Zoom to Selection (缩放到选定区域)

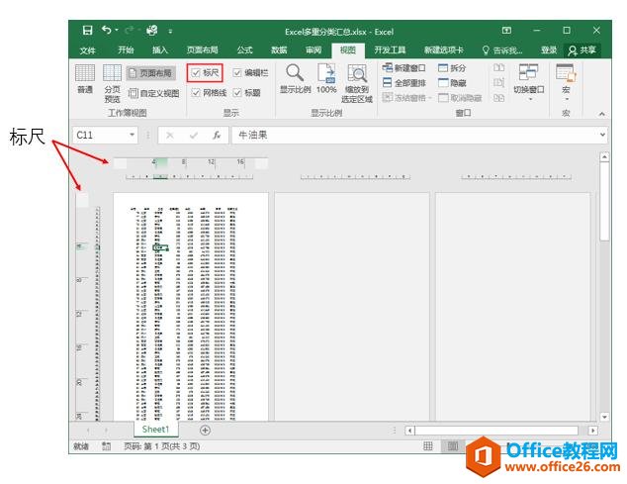(x=357, y=84)
